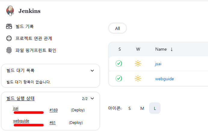The height and width of the screenshot is (135, 208).
Task: Click webguide's sunny weather icon
Action: 138,78
